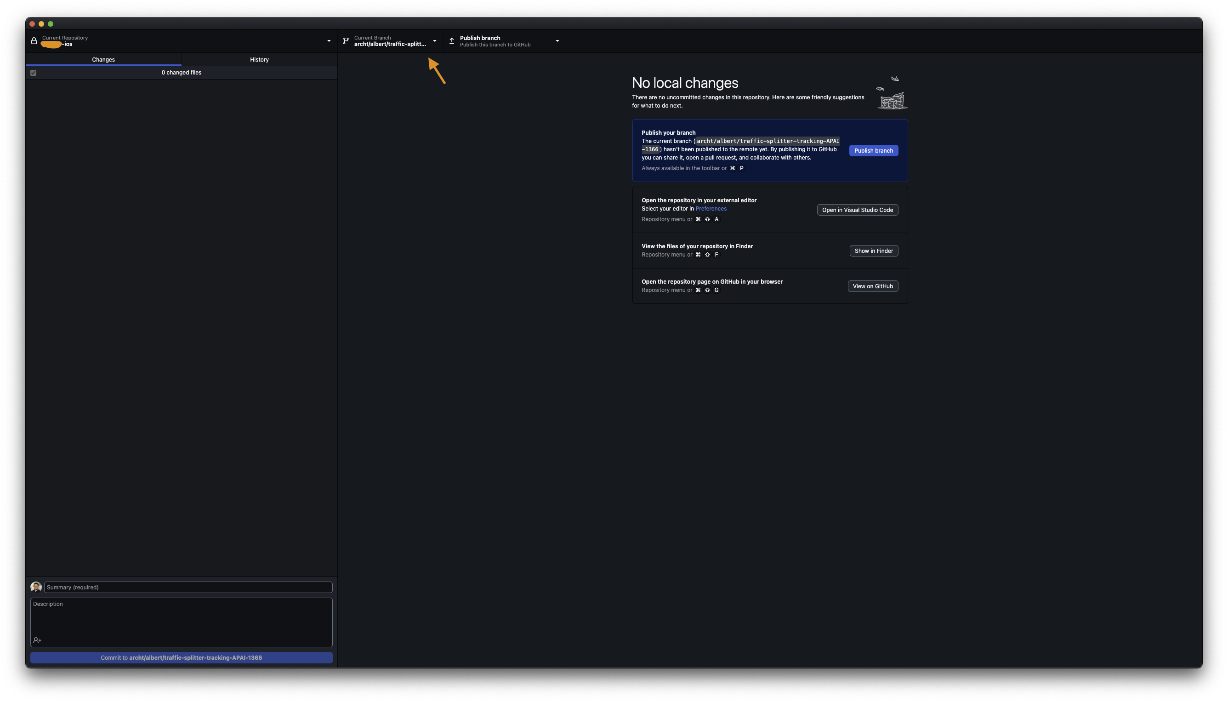
Task: Click the repository lock icon
Action: (x=34, y=41)
